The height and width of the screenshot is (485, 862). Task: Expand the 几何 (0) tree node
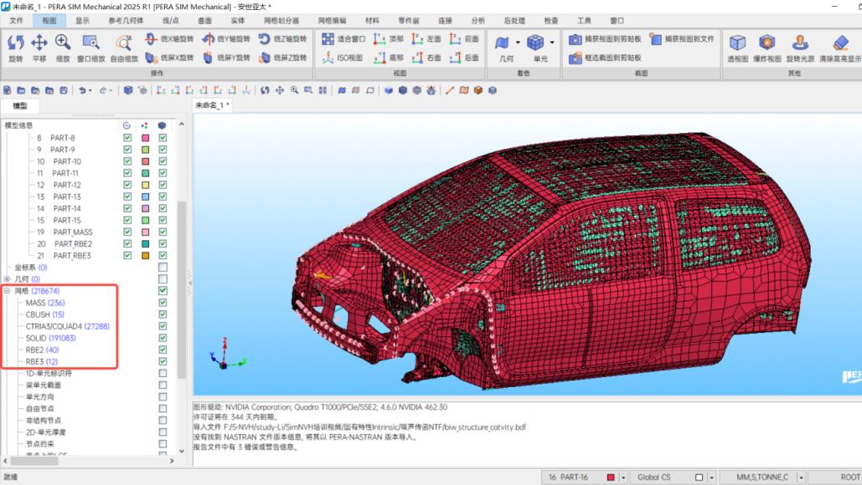[7, 279]
